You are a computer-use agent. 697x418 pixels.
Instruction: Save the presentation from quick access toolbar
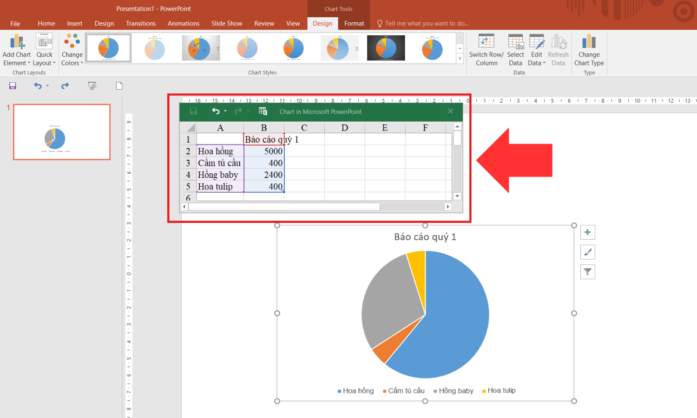click(13, 86)
